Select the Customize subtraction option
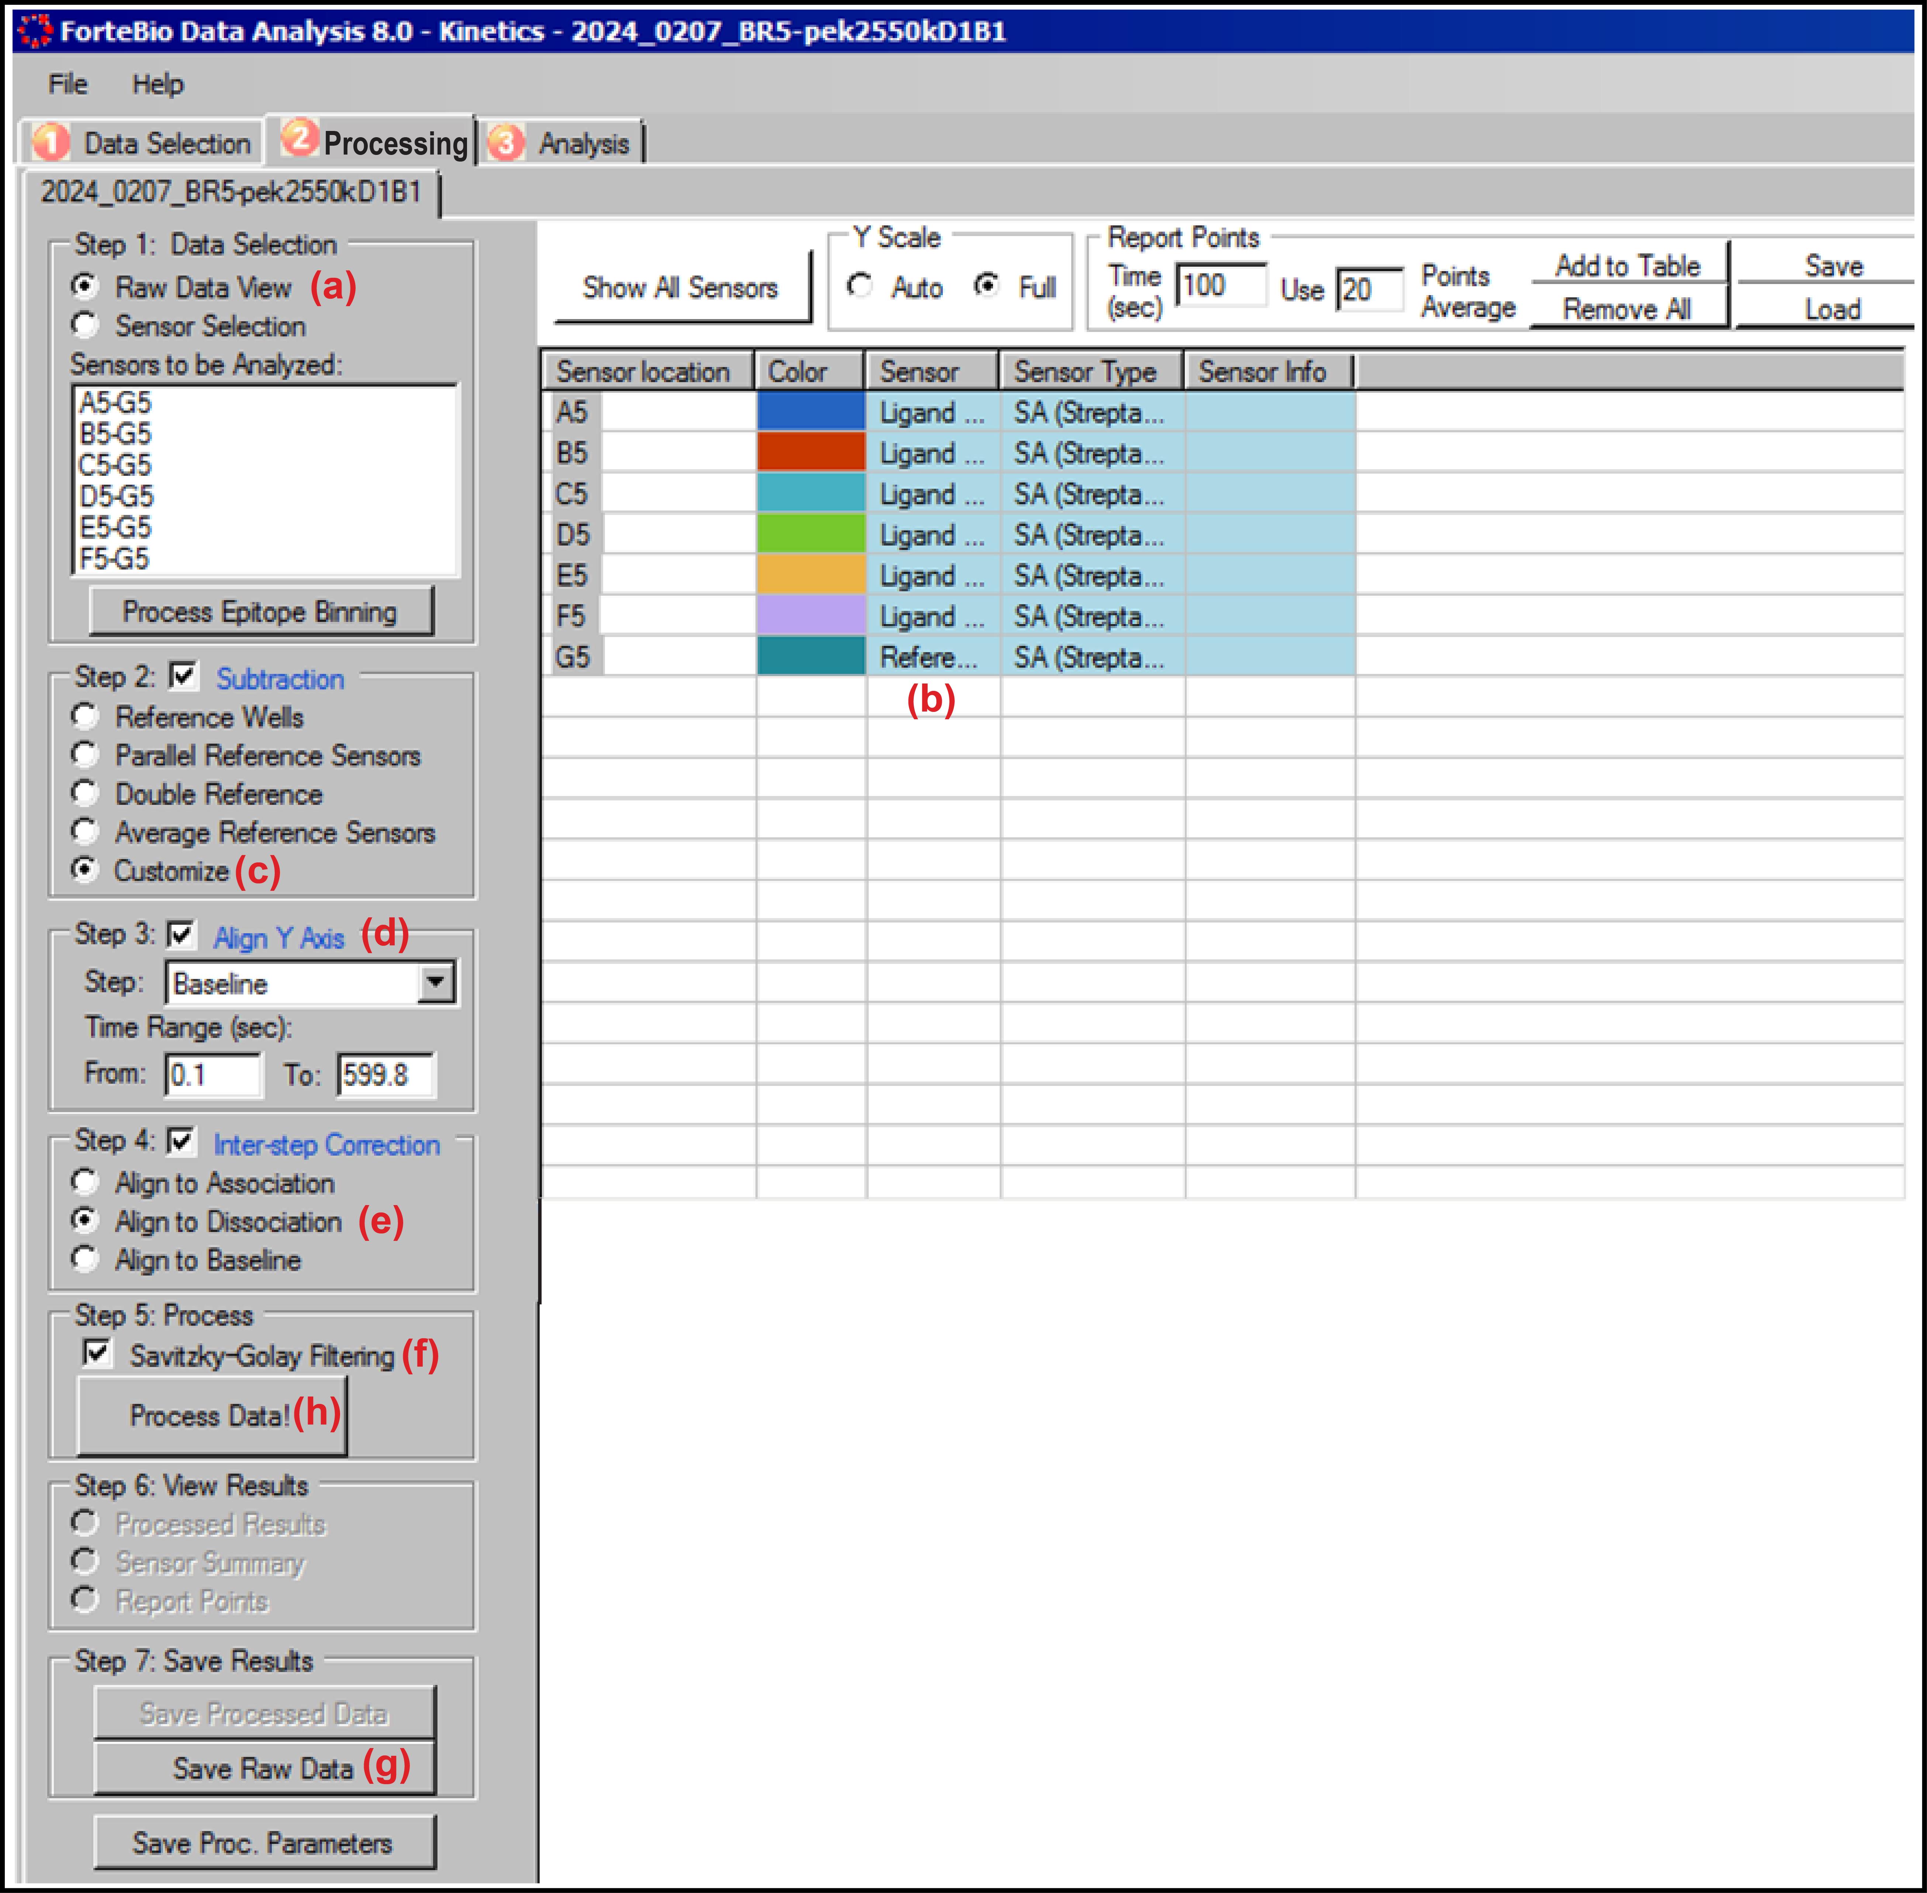This screenshot has width=1927, height=1893. (84, 870)
